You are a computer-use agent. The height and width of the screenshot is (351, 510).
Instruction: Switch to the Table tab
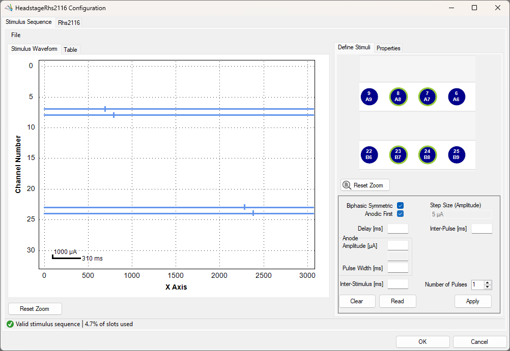pyautogui.click(x=70, y=50)
